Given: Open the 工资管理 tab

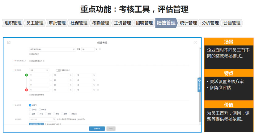Looking at the screenshot, I should point(122,23).
